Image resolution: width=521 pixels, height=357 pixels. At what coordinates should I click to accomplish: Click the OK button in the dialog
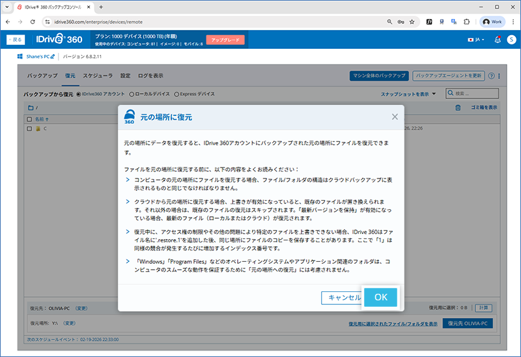pos(380,297)
